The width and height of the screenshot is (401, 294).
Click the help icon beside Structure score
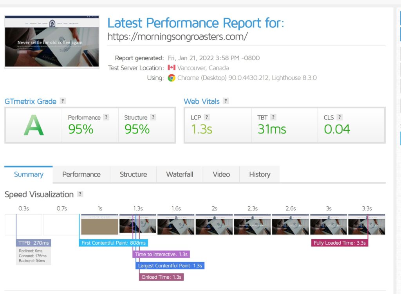(153, 117)
